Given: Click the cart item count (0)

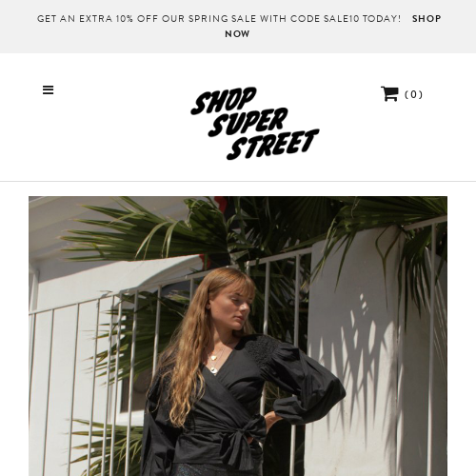Looking at the screenshot, I should [x=413, y=94].
